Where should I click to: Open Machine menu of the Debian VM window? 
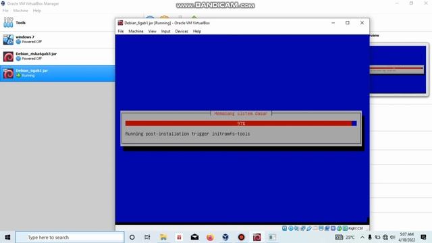[136, 31]
